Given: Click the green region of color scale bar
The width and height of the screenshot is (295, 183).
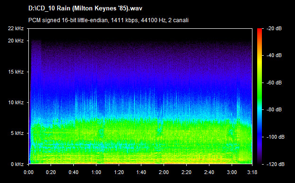Looking at the screenshot, I should (260, 88).
